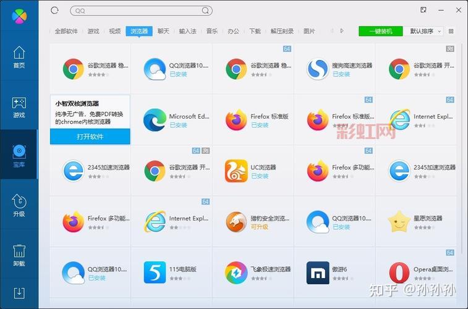Viewport: 468px width, 309px height.
Task: Select the 音乐 category tab
Action: pos(212,31)
